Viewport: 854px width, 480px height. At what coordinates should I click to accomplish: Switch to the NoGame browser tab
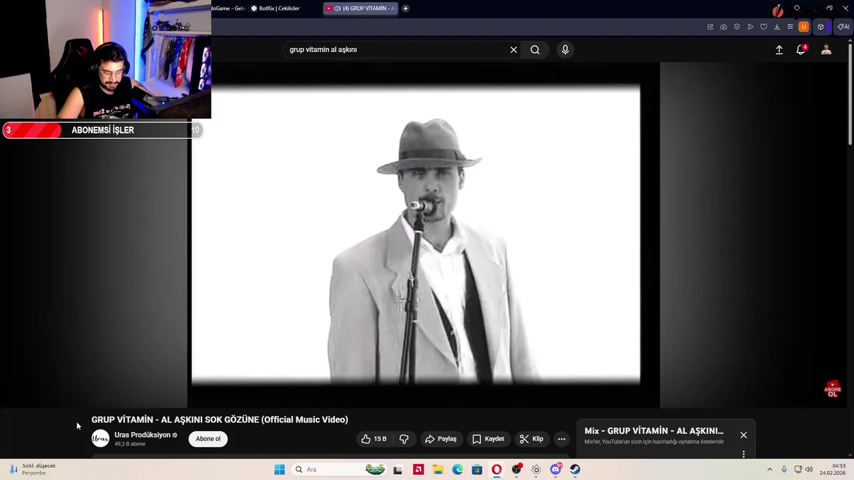(x=228, y=9)
